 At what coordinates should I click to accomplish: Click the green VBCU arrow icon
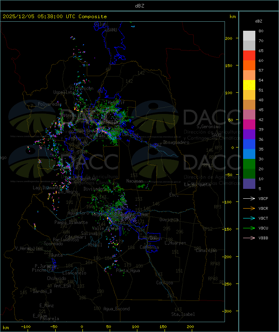click(249, 228)
